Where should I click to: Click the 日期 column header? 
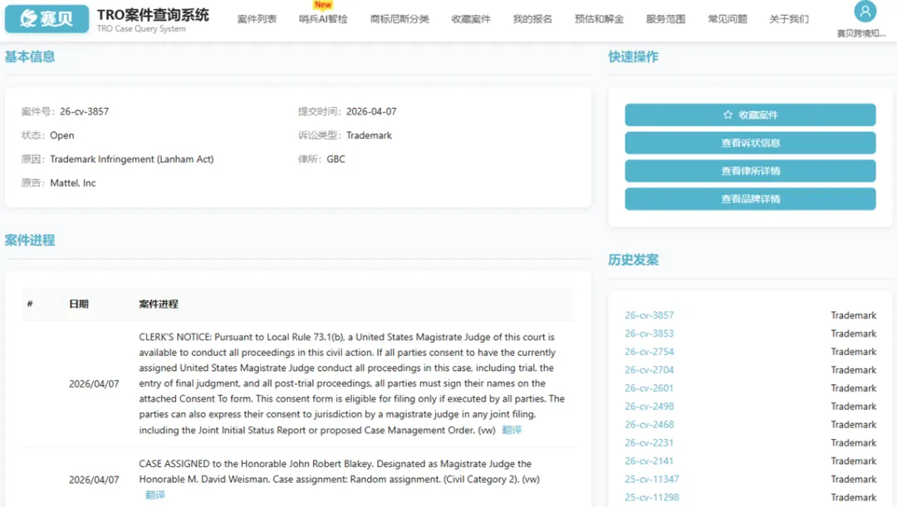click(79, 304)
